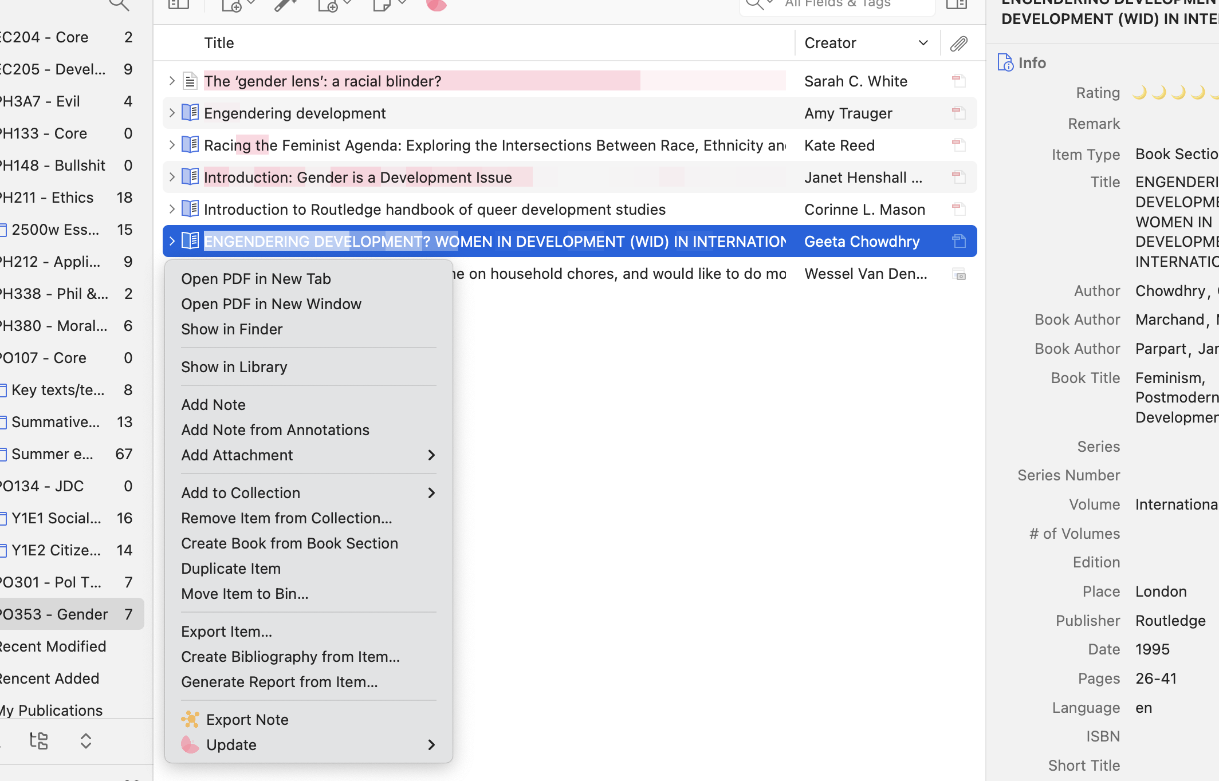Click book section icon beside Engendering development
This screenshot has width=1219, height=781.
click(x=190, y=113)
